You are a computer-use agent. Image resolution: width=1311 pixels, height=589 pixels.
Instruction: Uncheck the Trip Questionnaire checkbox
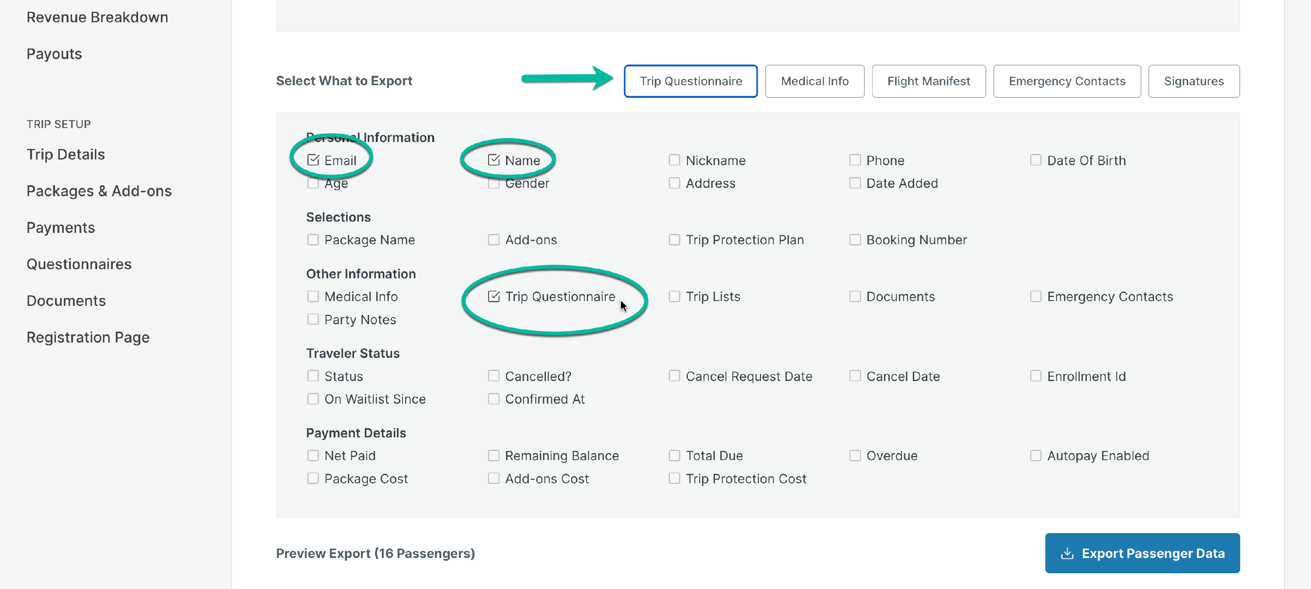(x=493, y=296)
